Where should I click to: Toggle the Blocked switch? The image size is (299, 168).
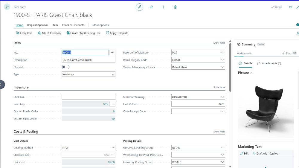click(x=65, y=67)
